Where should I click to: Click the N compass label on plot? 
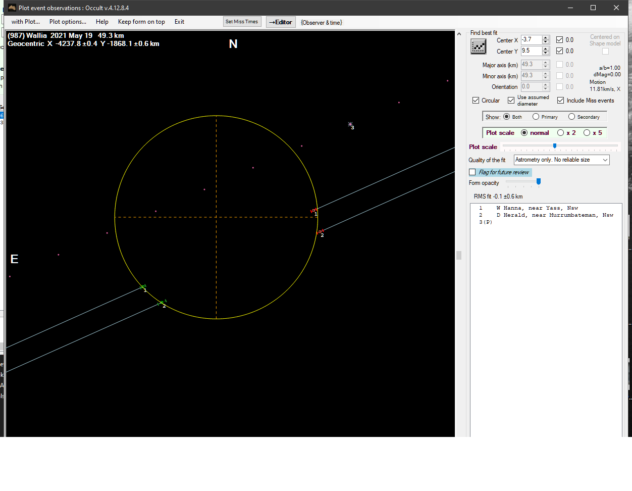[x=233, y=44]
